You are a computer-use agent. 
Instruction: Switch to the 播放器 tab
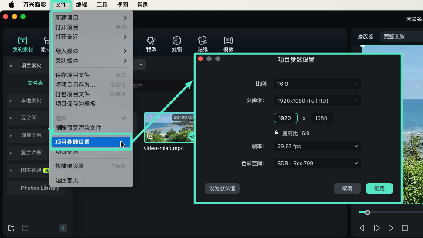(365, 37)
